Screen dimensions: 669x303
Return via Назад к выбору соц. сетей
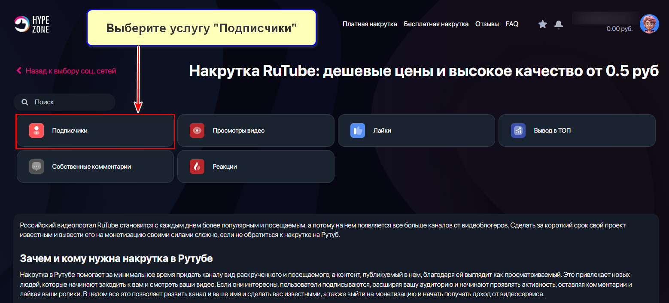tap(71, 71)
